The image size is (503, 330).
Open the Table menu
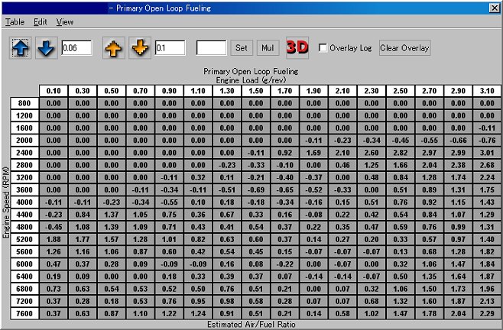(15, 22)
